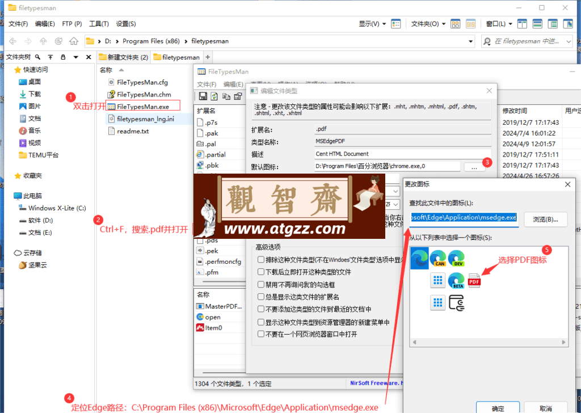Click the save icon in FileTypesMan toolbar

pyautogui.click(x=203, y=96)
